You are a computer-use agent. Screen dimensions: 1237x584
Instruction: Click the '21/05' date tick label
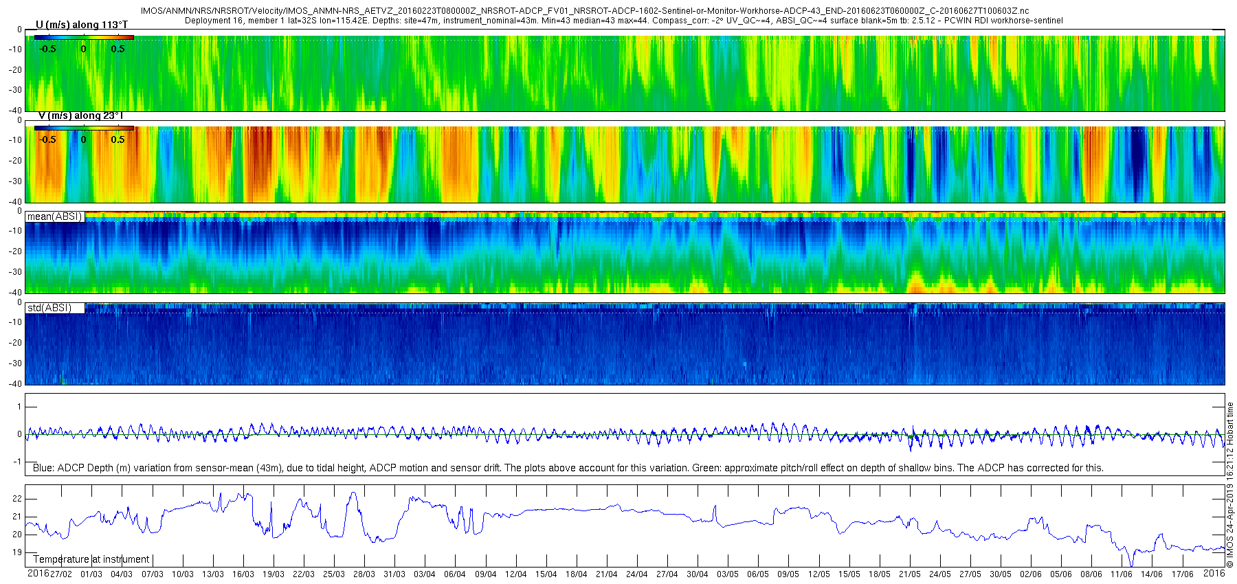pos(910,574)
